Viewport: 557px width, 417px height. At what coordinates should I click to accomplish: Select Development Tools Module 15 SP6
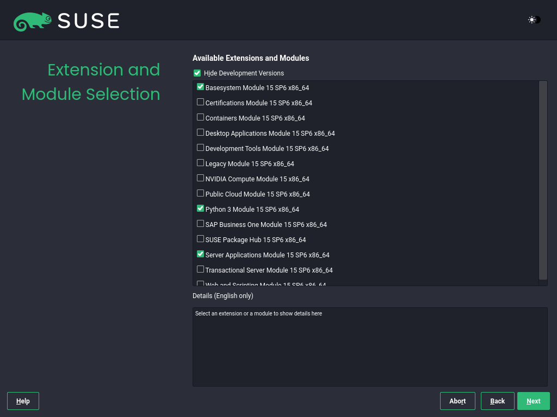pos(201,148)
